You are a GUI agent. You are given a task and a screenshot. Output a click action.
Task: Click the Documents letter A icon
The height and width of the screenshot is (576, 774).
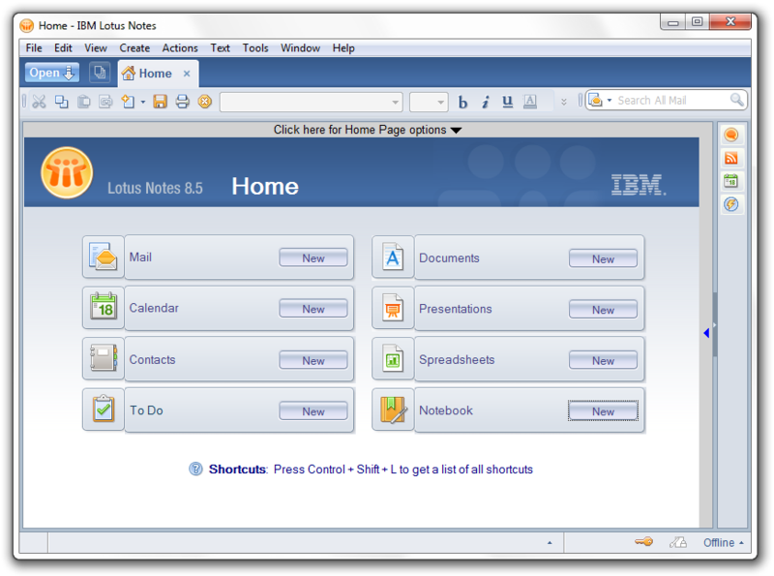coord(393,257)
